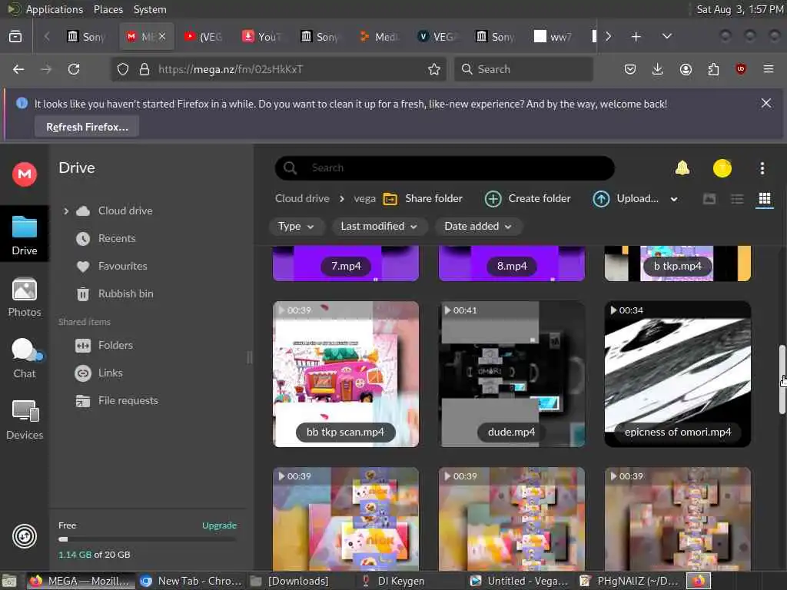The height and width of the screenshot is (590, 787).
Task: Open the System menu
Action: tap(150, 9)
